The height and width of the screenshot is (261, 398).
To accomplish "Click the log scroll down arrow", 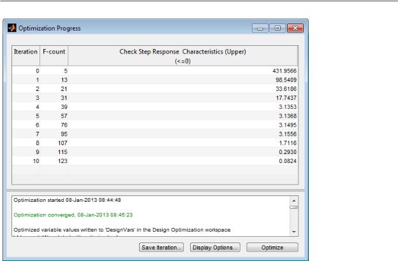I will click(294, 232).
